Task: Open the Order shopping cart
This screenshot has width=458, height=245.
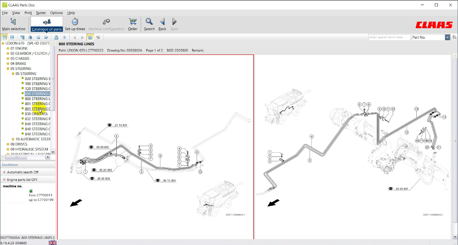Action: (x=133, y=24)
